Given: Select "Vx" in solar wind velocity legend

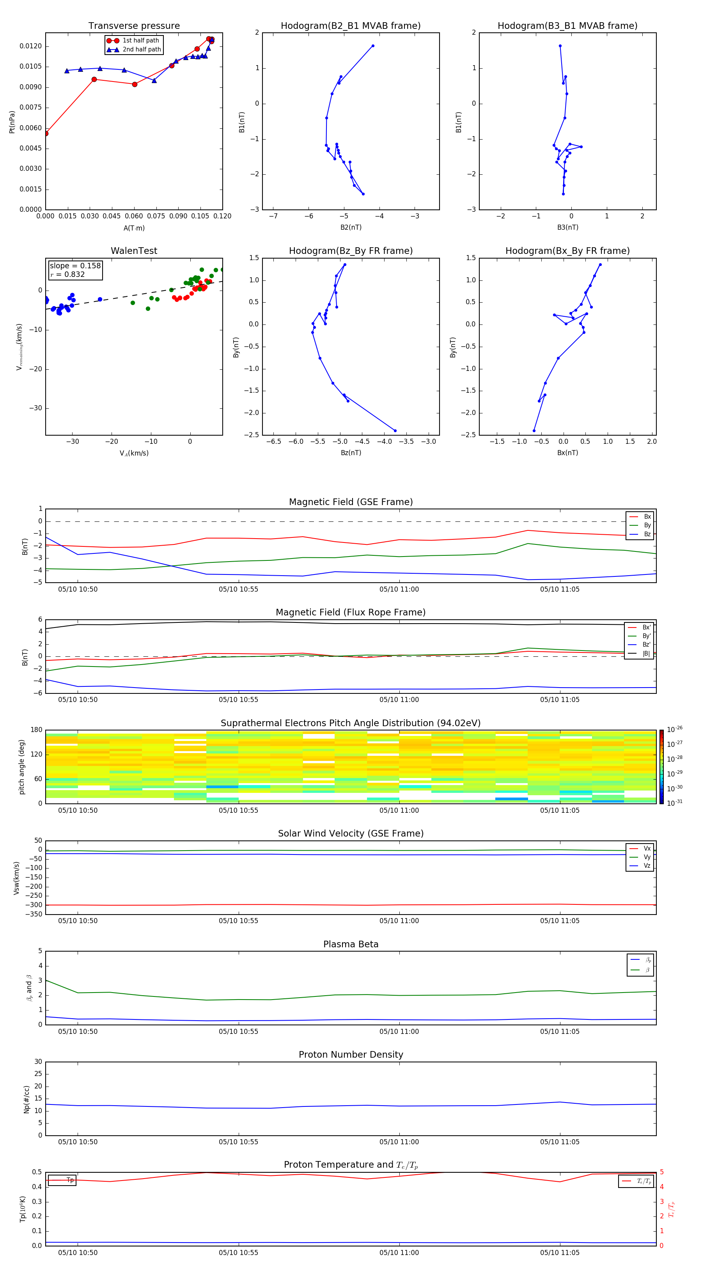Looking at the screenshot, I should click(640, 848).
